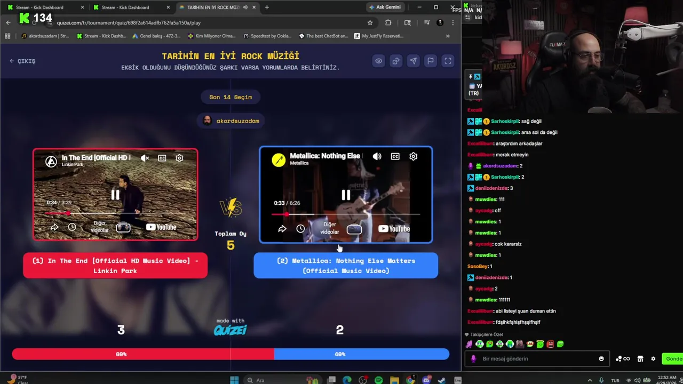Seek the In The End video progress bar

pos(115,213)
